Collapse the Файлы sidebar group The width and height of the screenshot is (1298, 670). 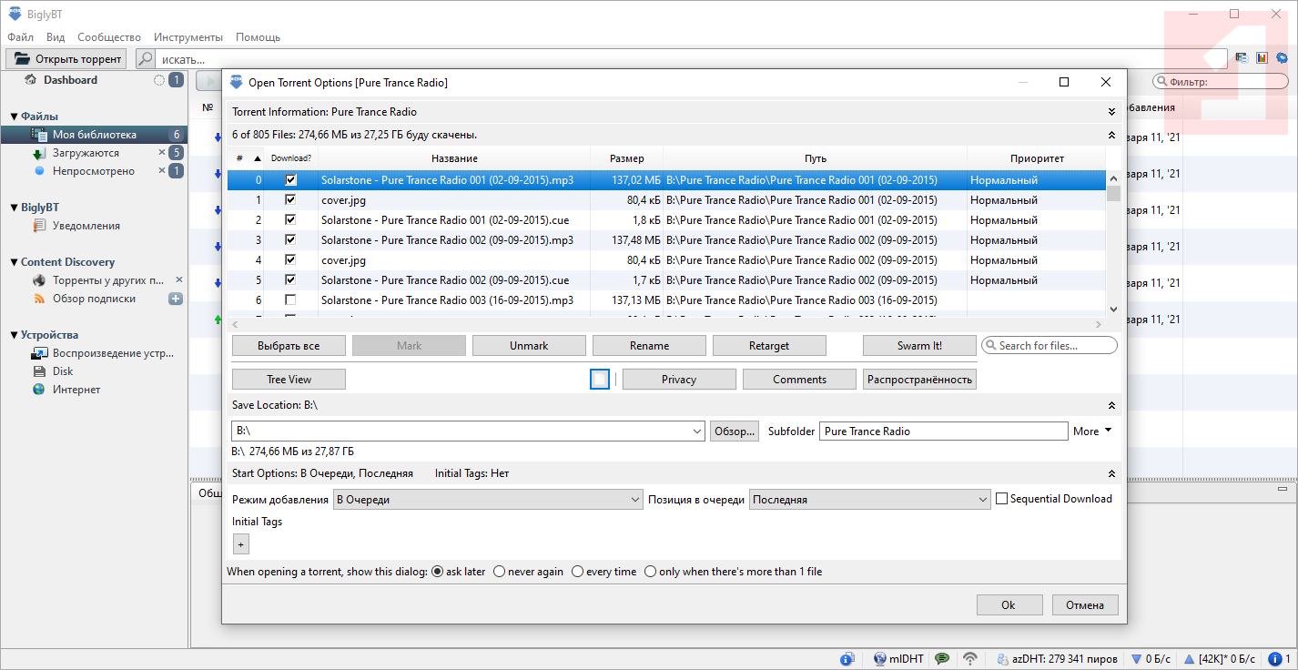tap(15, 117)
